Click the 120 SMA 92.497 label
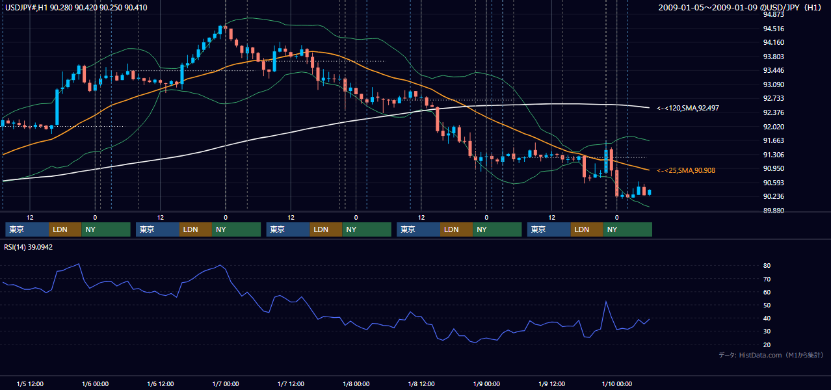The image size is (831, 390). [687, 108]
